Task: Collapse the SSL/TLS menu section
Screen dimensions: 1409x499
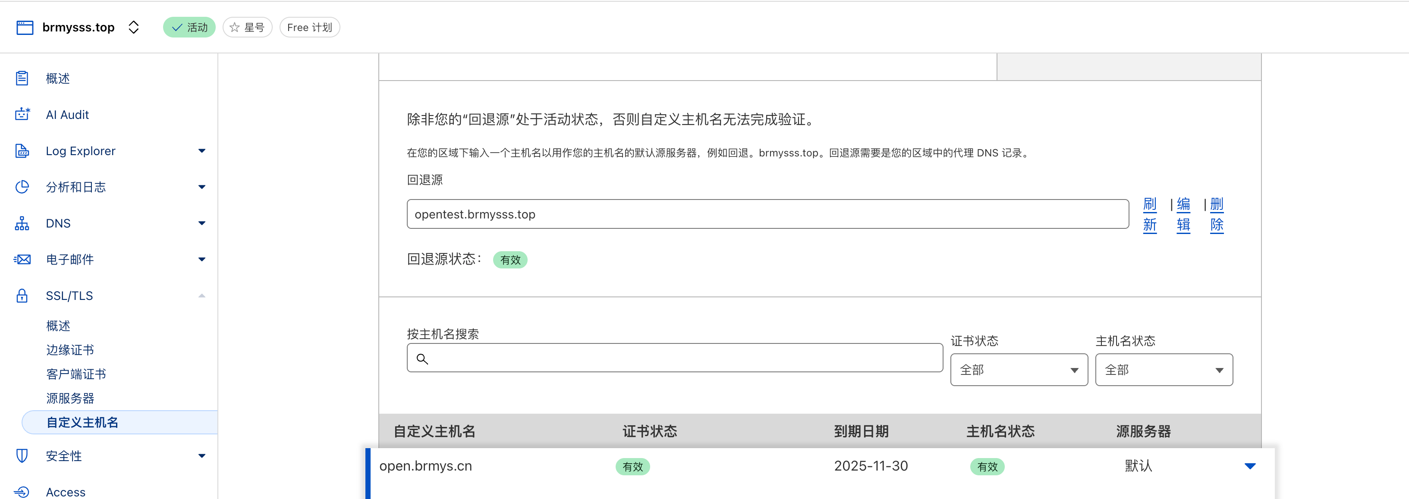Action: click(202, 296)
